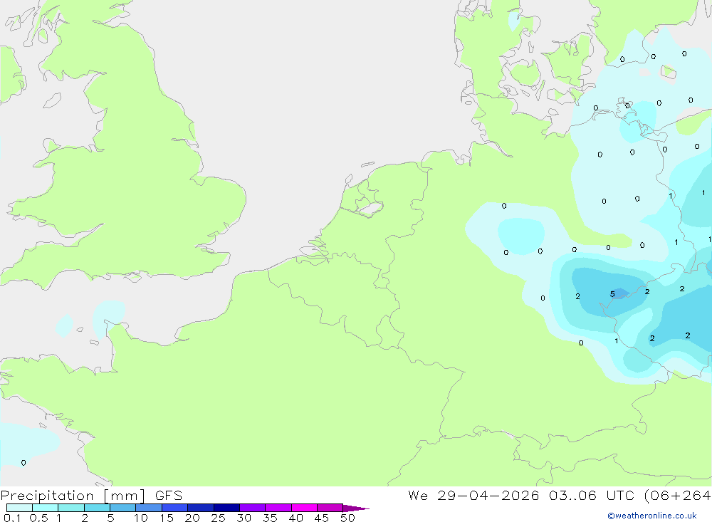Click the 5 mm precipitation value on map
The image size is (712, 522).
click(x=612, y=294)
